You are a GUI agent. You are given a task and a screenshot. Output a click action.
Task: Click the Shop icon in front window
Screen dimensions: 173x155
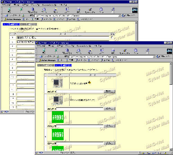(x=136, y=51)
